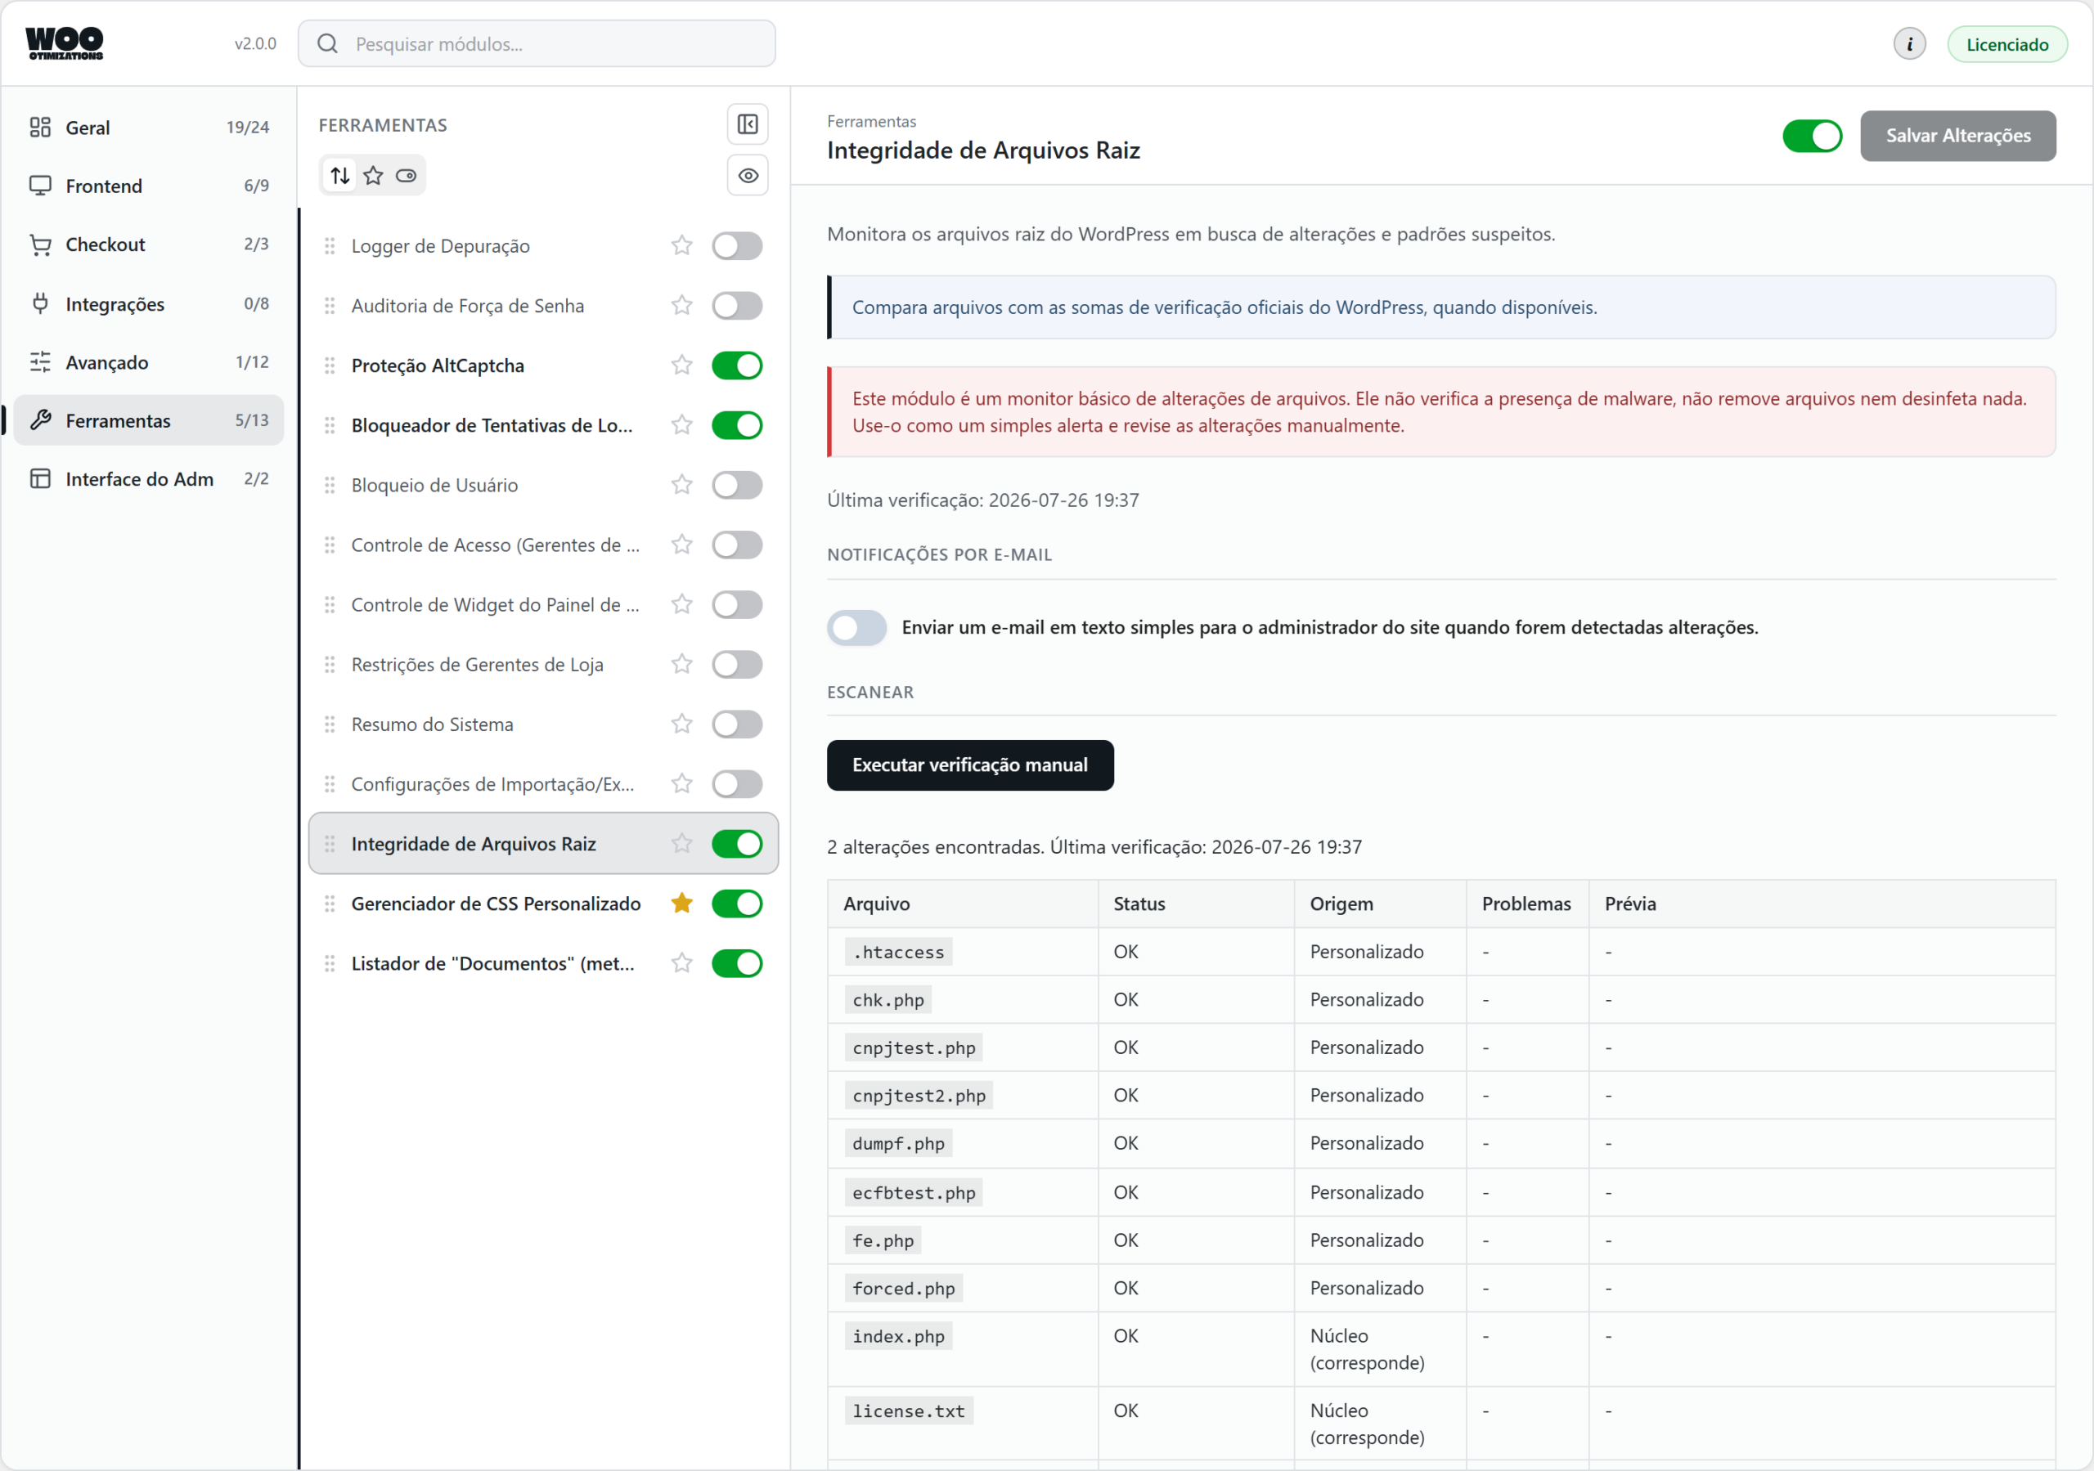Star the Auditoria de Força de Senha module
This screenshot has width=2094, height=1471.
681,306
